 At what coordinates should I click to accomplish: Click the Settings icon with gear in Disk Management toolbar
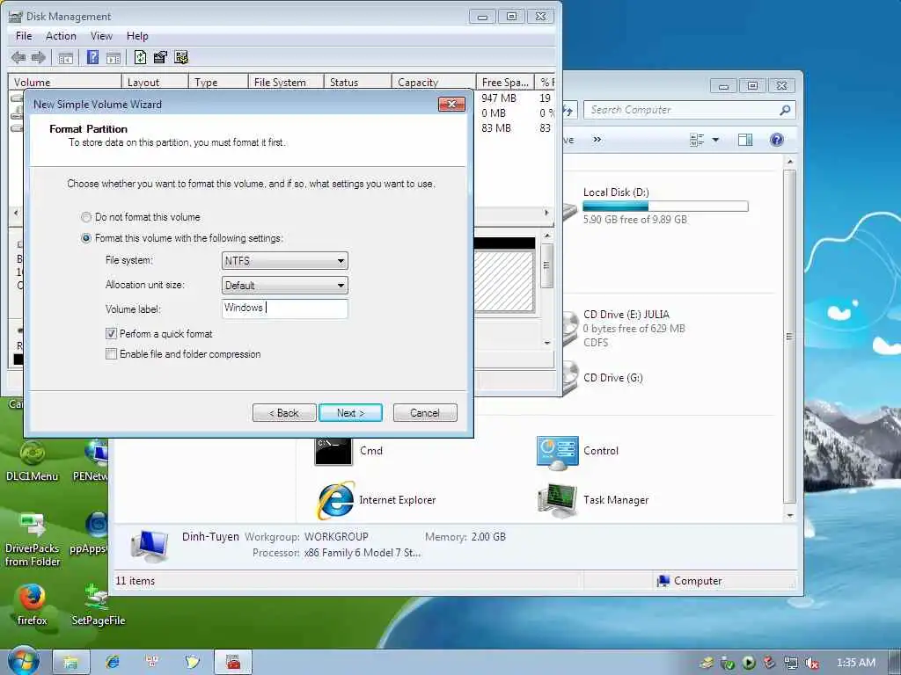[x=181, y=57]
